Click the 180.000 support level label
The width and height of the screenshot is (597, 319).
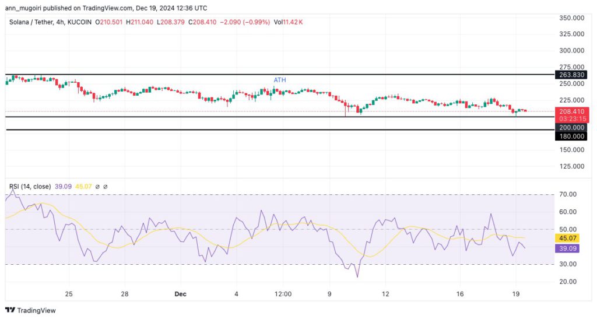click(x=571, y=136)
